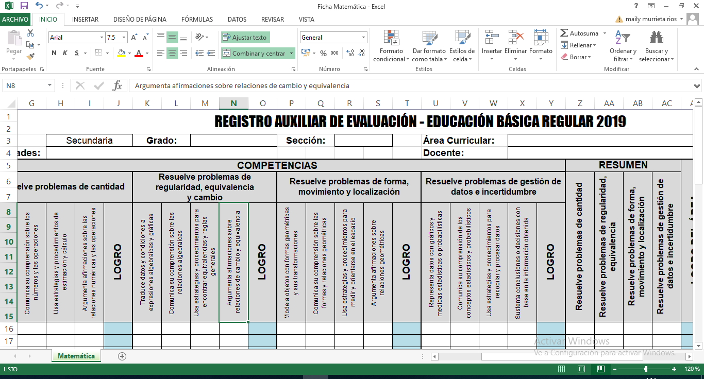Switch to DISEÑO DE PÁGINA tab
The height and width of the screenshot is (379, 704).
tap(140, 20)
